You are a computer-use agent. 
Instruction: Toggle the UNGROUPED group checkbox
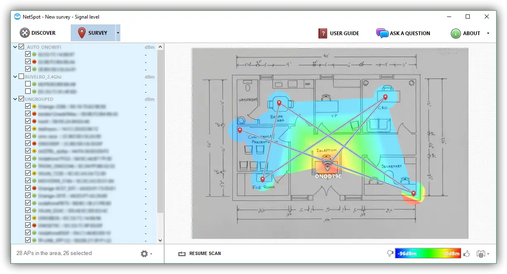coord(22,99)
